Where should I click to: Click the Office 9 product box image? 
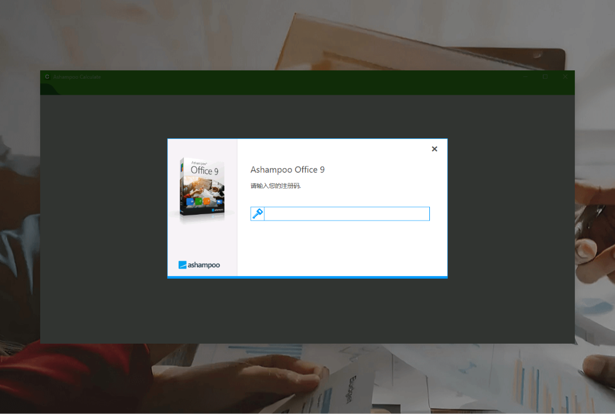(202, 187)
